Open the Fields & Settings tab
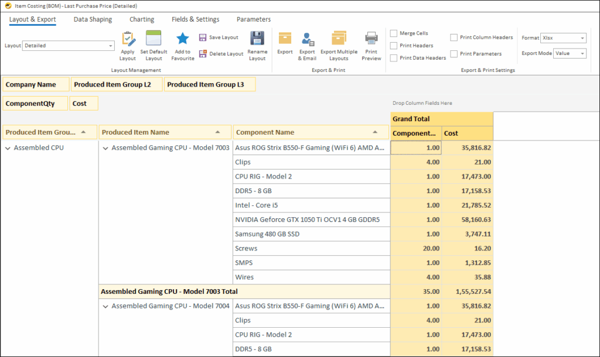Screen dimensions: 600x357 (x=195, y=19)
